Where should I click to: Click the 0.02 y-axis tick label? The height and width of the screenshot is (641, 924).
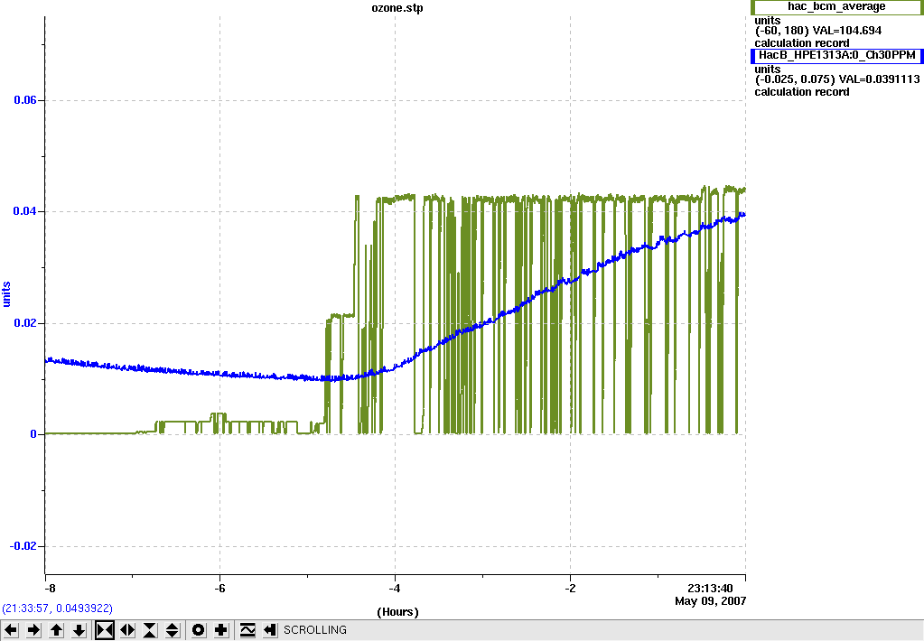pyautogui.click(x=25, y=323)
